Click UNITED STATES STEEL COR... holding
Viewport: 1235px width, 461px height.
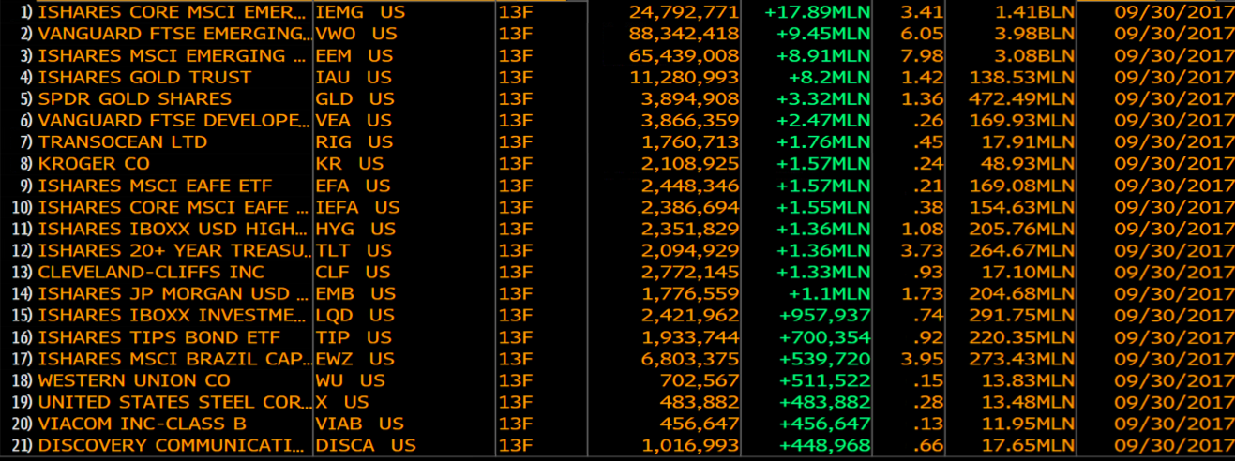point(174,402)
